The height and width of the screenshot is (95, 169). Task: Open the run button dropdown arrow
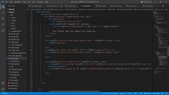tap(160, 6)
